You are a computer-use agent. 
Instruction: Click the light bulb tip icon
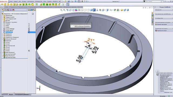(x=157, y=72)
